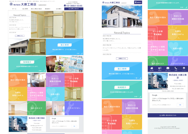Open orange 地元工務店の強み tile in right mobile view
Viewport: 188px width, 134px height.
[x=158, y=17]
